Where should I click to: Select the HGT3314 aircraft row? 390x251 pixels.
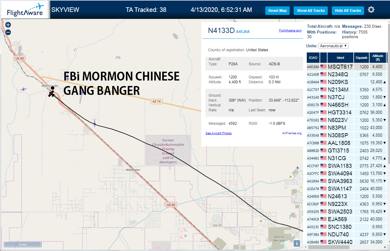tap(347, 112)
